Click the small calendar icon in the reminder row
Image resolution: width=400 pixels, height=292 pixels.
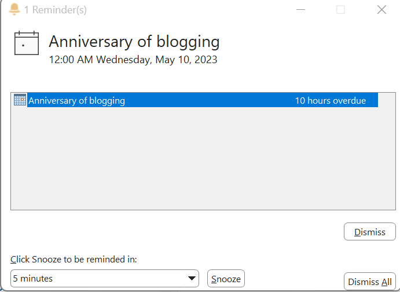pyautogui.click(x=20, y=100)
